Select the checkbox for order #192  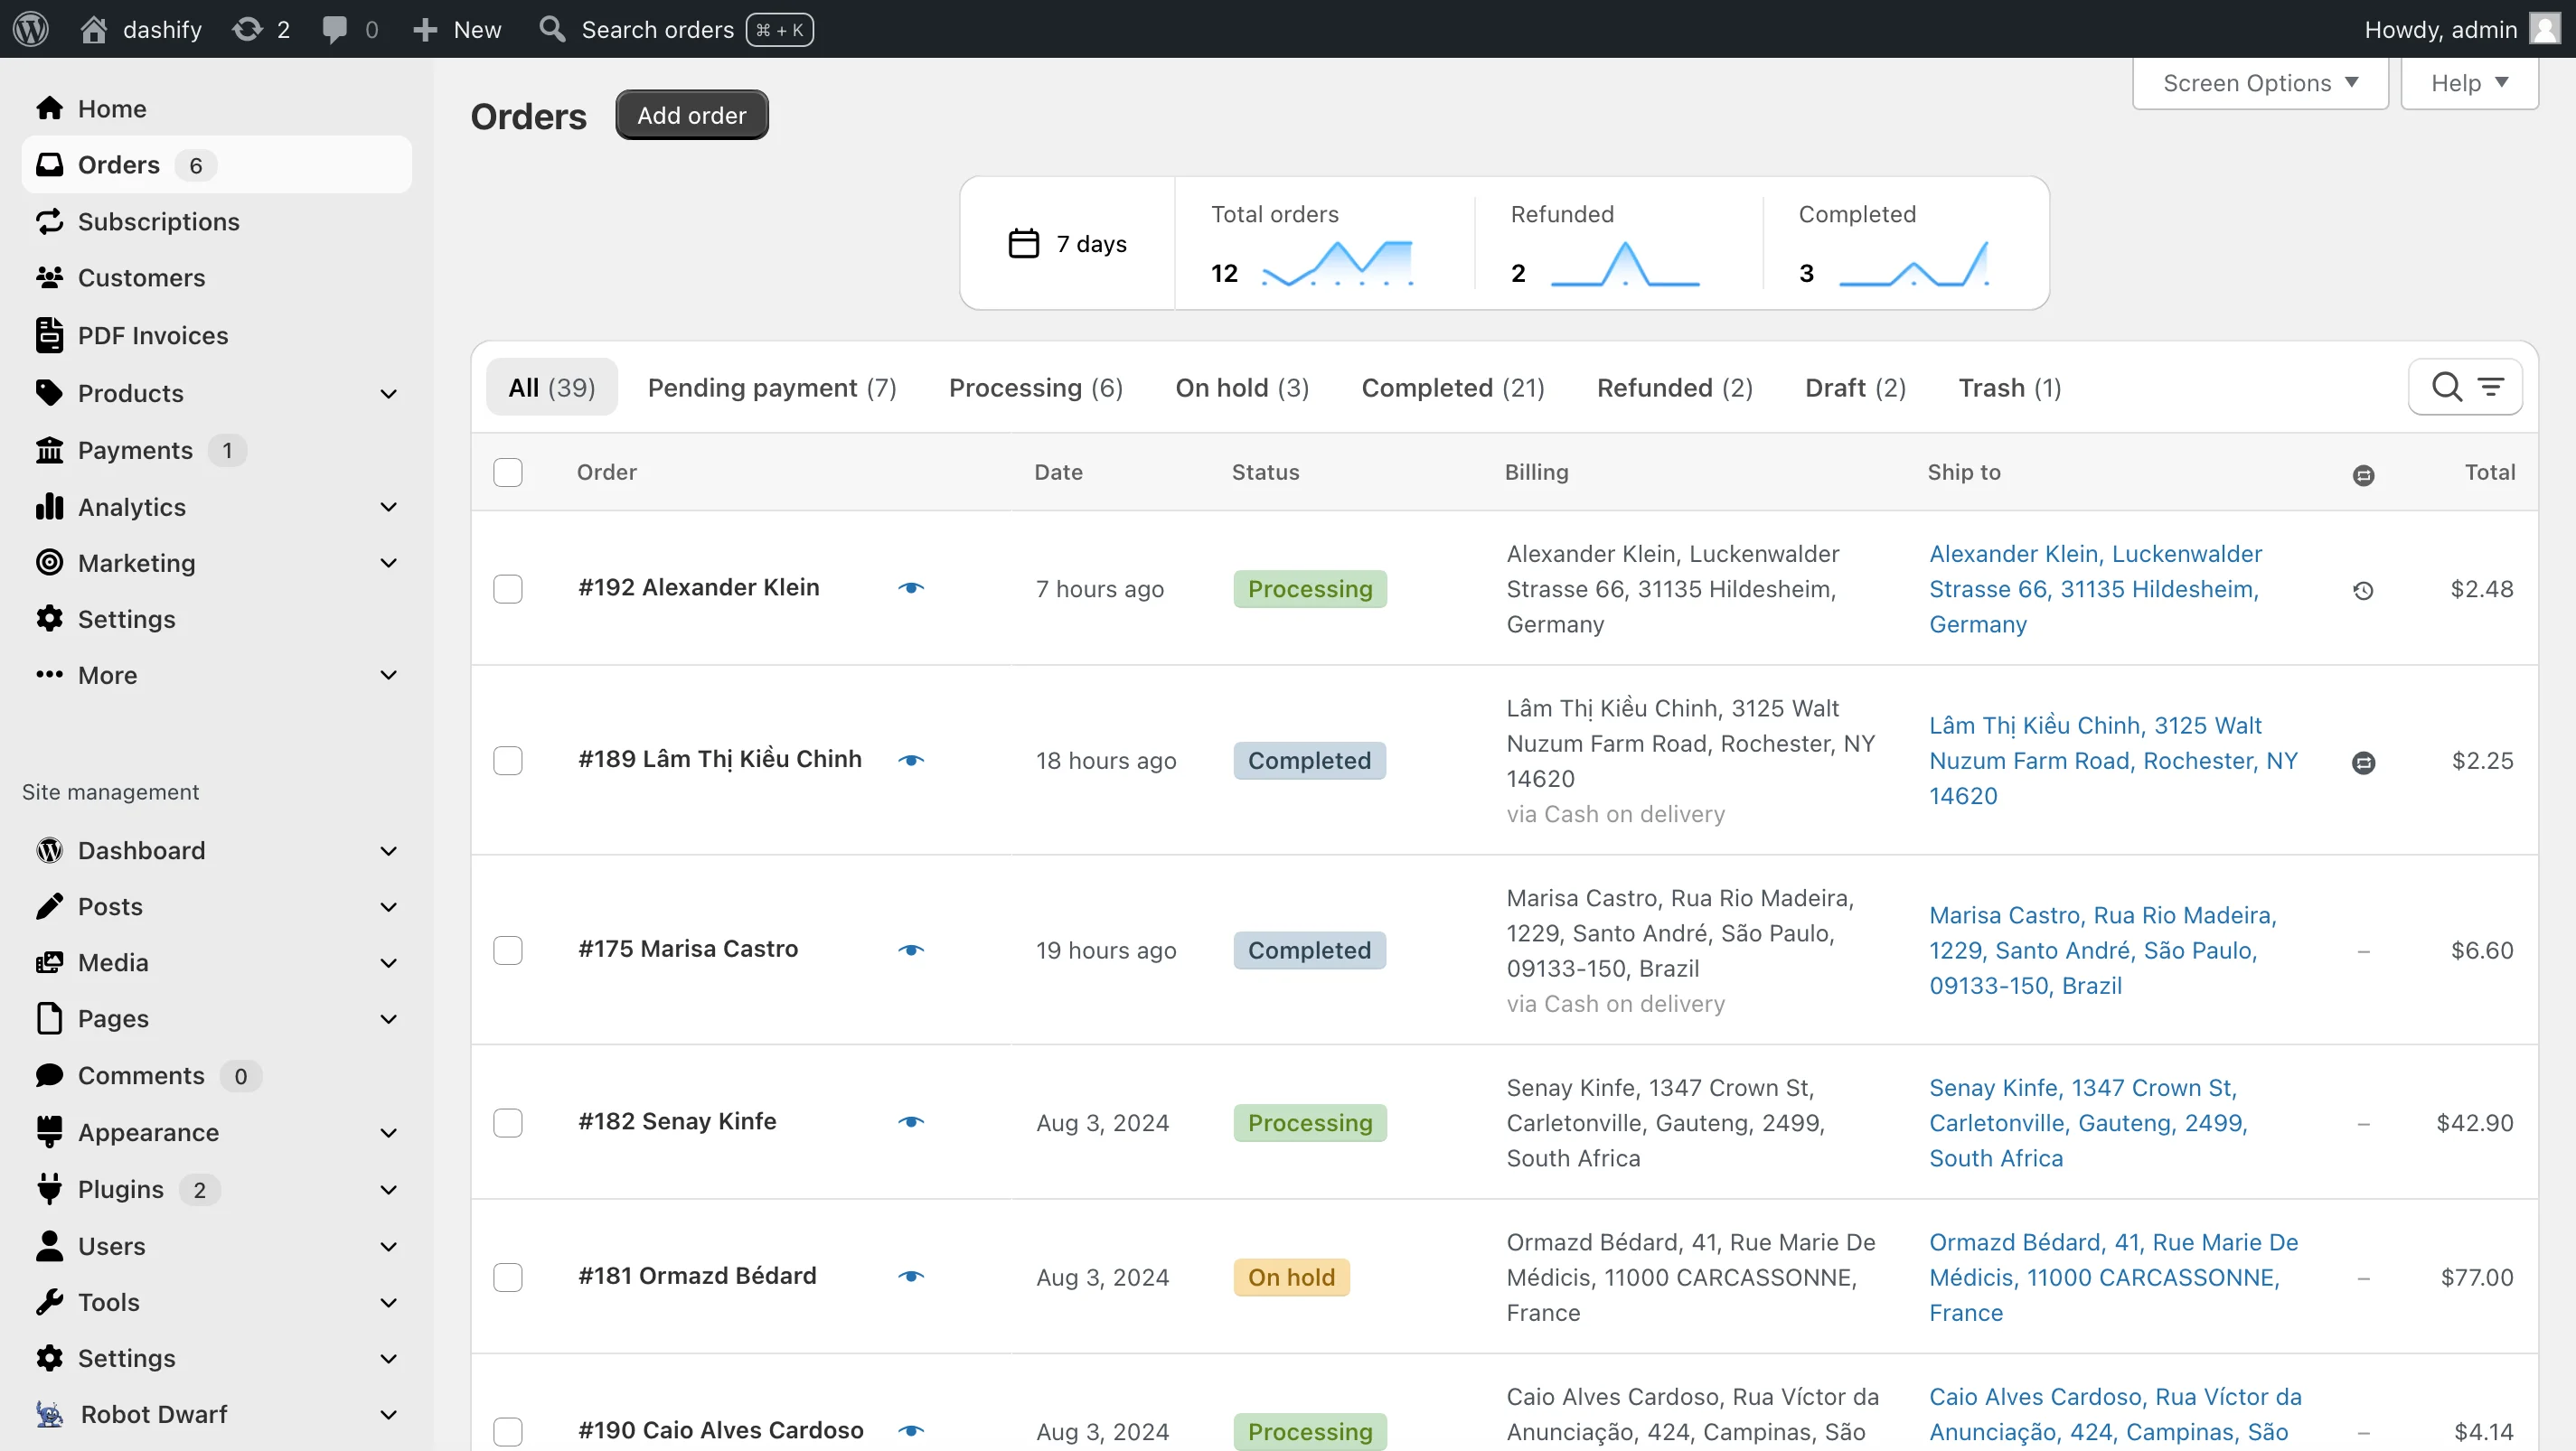pyautogui.click(x=508, y=587)
